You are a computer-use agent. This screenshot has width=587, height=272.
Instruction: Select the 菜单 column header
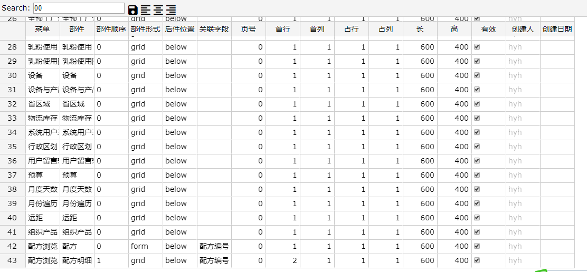[x=43, y=29]
